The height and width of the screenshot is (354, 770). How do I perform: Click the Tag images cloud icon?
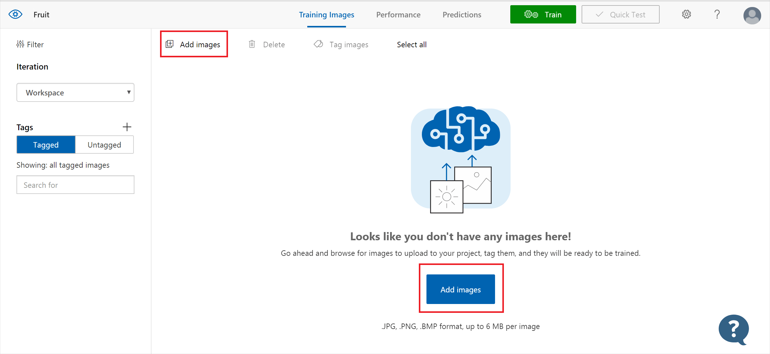319,45
